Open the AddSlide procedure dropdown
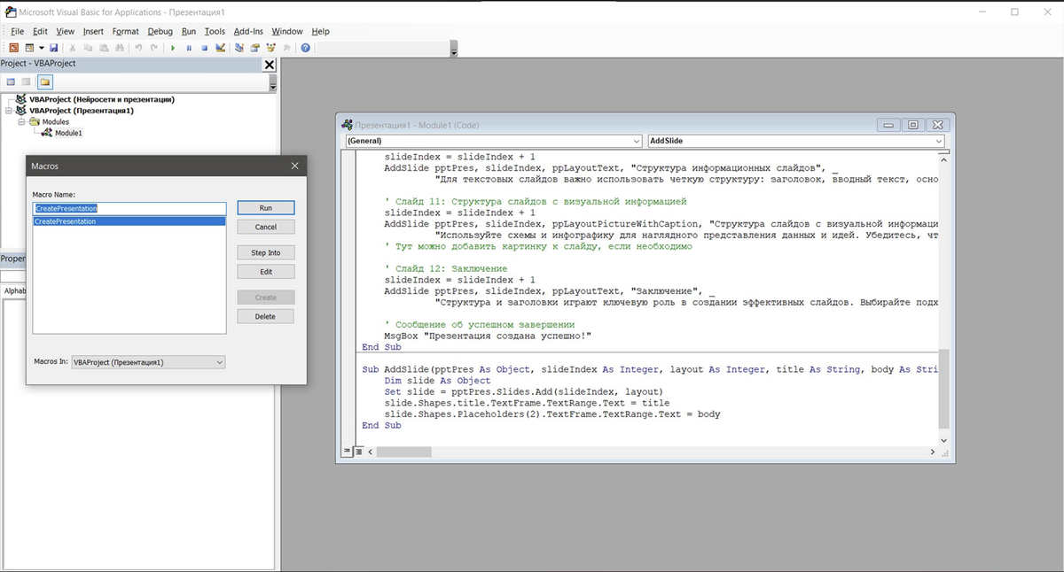Screen dimensions: 1064x572 [x=938, y=141]
